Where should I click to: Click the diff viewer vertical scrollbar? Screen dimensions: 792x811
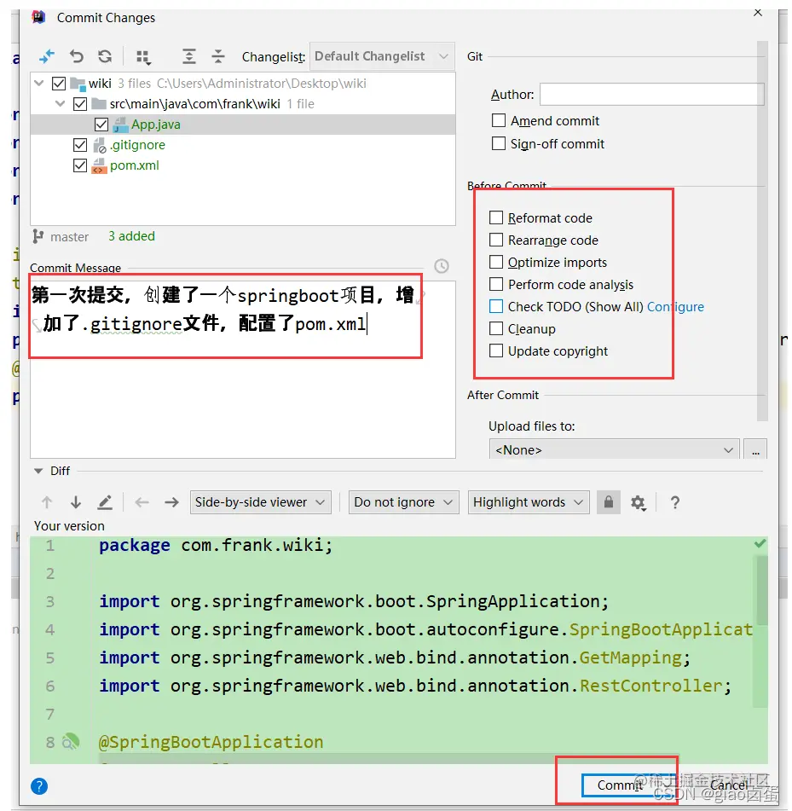[x=762, y=591]
